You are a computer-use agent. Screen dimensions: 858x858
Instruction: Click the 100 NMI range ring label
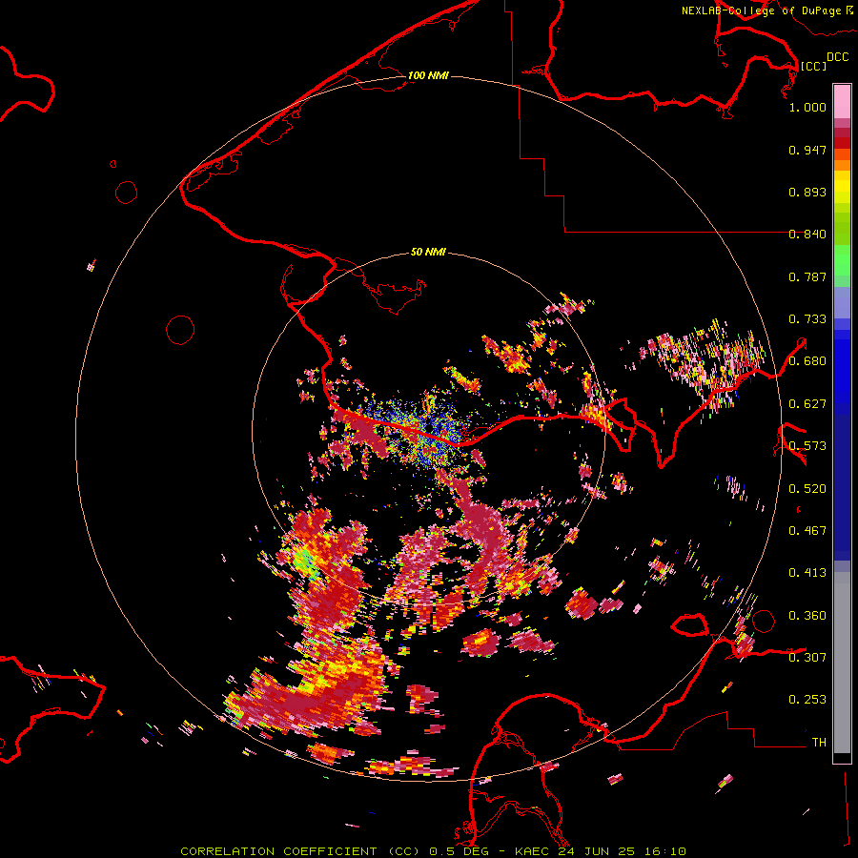tap(428, 75)
